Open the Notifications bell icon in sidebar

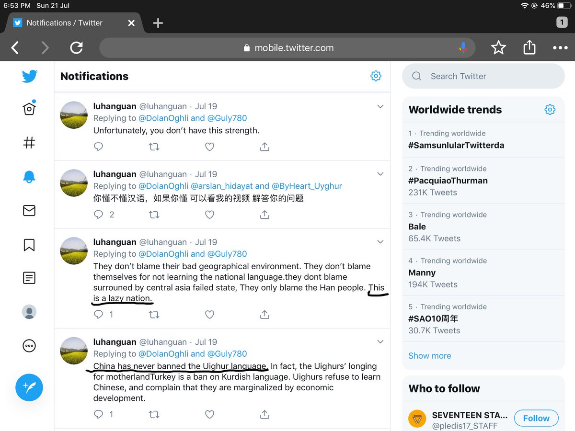[x=29, y=176]
